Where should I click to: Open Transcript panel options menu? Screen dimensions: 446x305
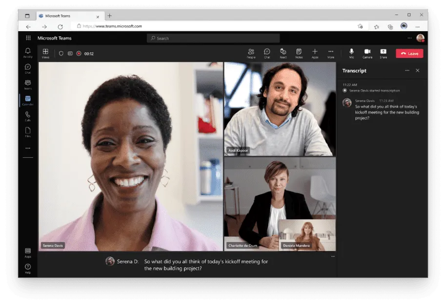(408, 71)
